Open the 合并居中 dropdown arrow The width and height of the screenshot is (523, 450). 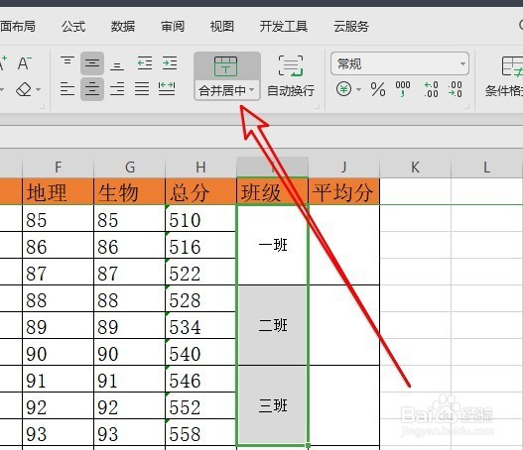point(252,90)
